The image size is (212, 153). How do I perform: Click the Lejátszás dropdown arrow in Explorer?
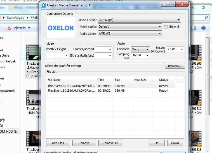tap(29, 28)
